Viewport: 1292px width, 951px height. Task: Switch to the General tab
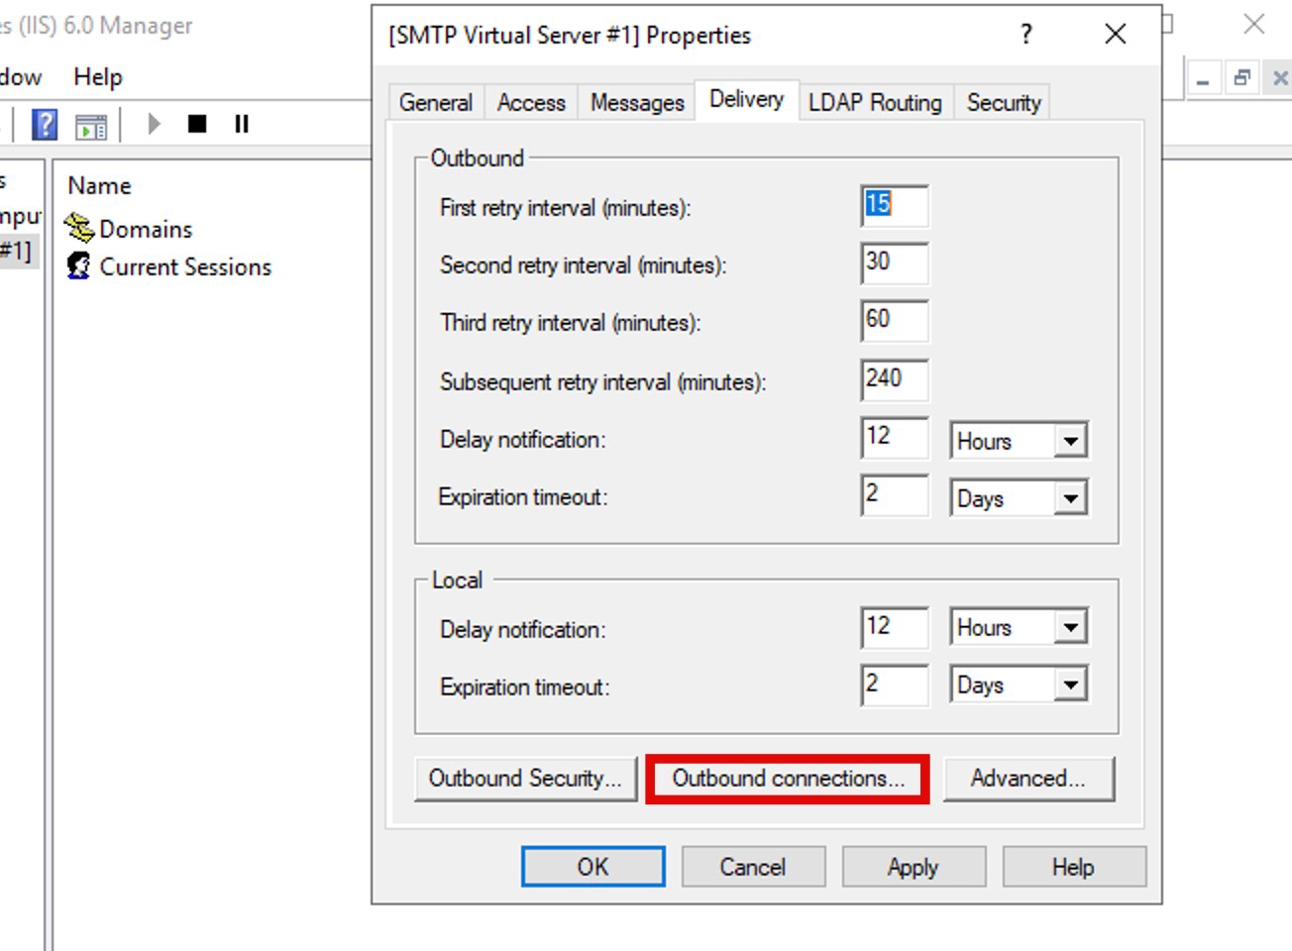pos(435,103)
